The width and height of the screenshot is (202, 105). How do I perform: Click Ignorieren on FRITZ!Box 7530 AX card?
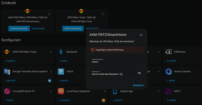[38, 29]
